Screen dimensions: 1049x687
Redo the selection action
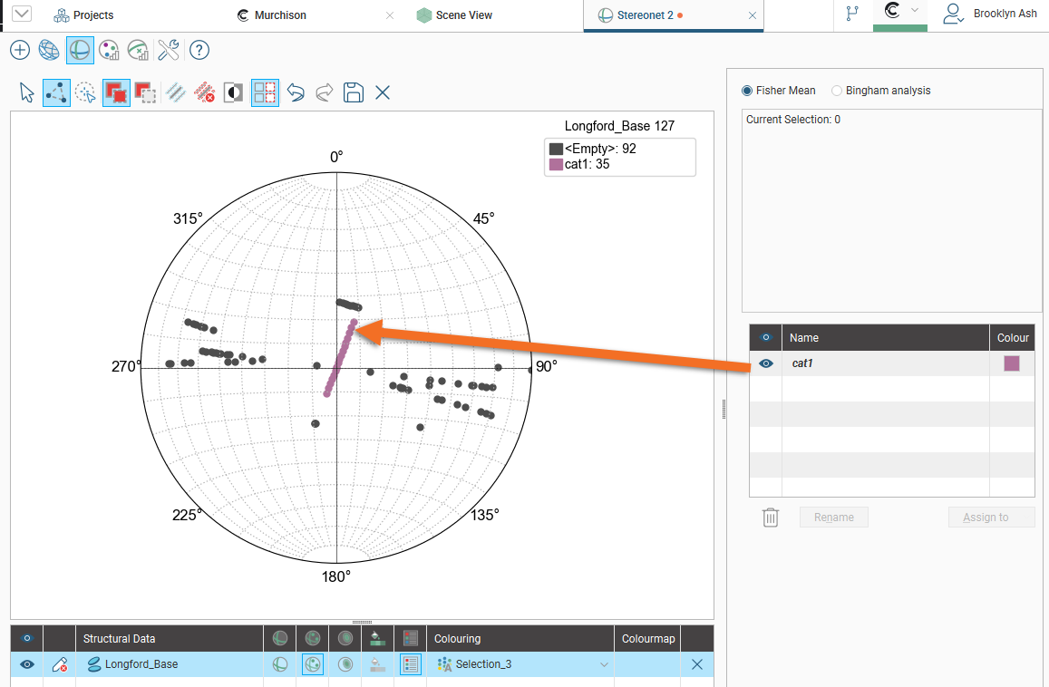pyautogui.click(x=325, y=92)
